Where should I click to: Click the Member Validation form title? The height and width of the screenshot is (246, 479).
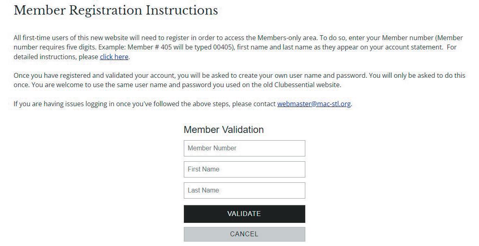coord(224,130)
